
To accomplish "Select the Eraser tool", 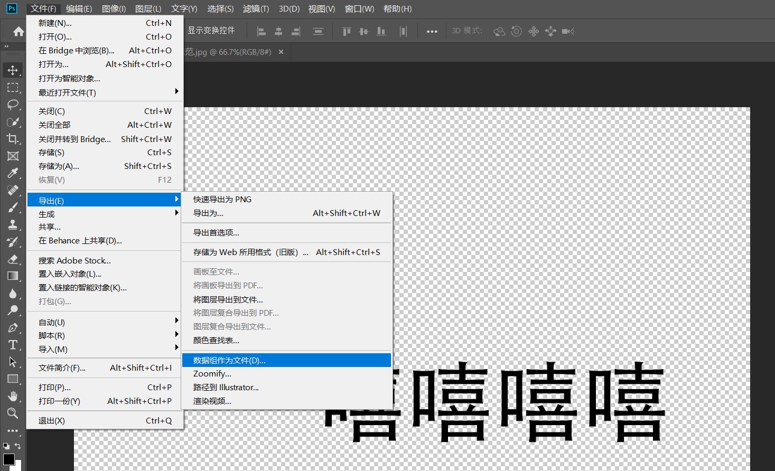I will [x=13, y=259].
